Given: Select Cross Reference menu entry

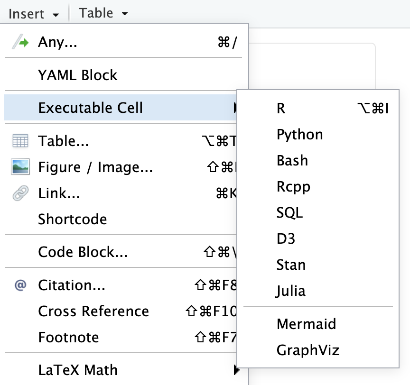Looking at the screenshot, I should (x=93, y=312).
